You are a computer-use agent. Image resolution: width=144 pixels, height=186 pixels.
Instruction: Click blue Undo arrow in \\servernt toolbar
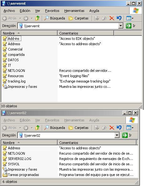tap(119, 18)
